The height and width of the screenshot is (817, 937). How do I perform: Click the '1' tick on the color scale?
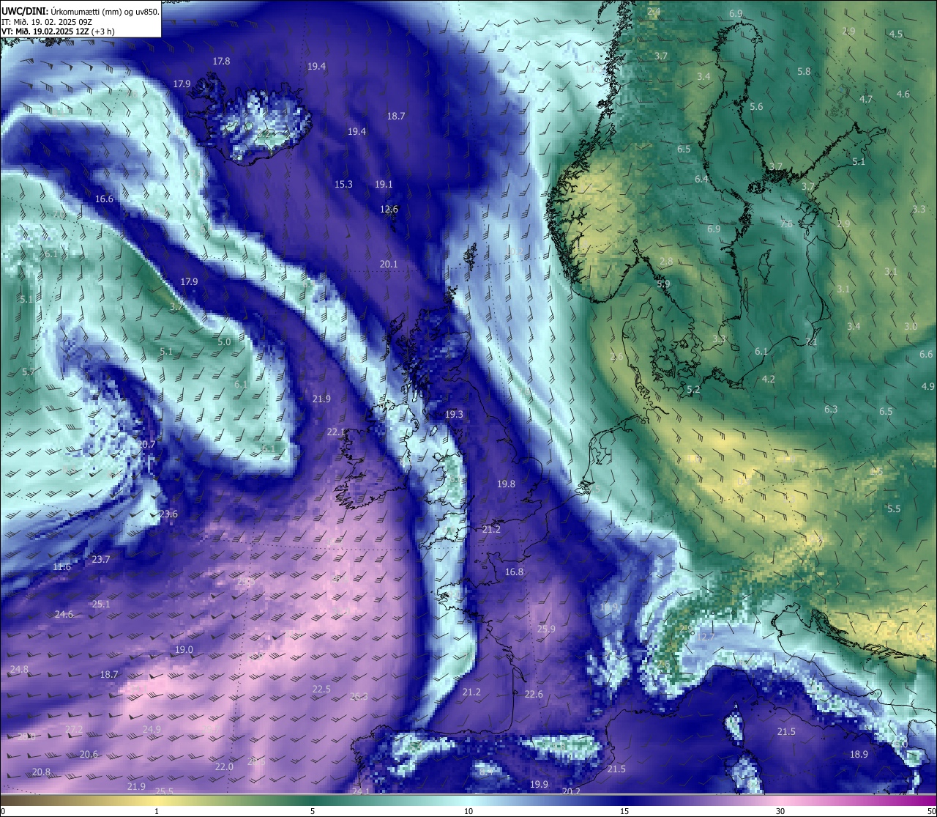point(157,811)
